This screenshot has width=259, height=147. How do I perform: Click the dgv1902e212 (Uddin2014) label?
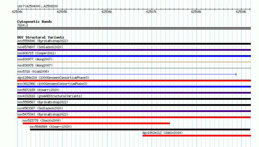pos(163,133)
